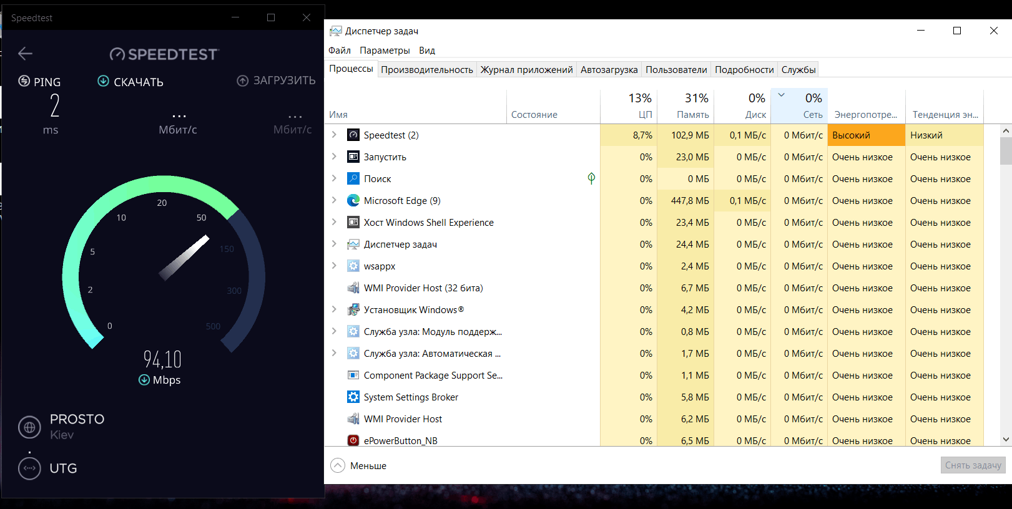Click the Speedtest speed gauge needle
This screenshot has height=509, width=1012.
[184, 258]
